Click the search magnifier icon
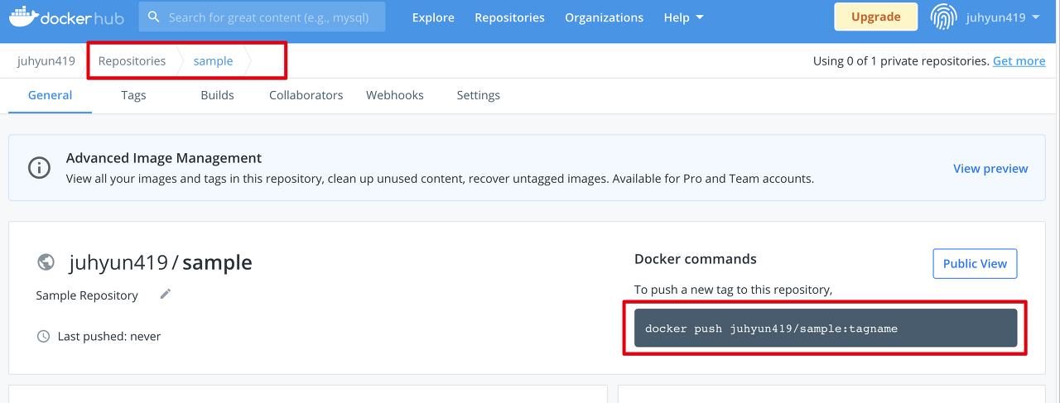The image size is (1060, 403). [154, 17]
